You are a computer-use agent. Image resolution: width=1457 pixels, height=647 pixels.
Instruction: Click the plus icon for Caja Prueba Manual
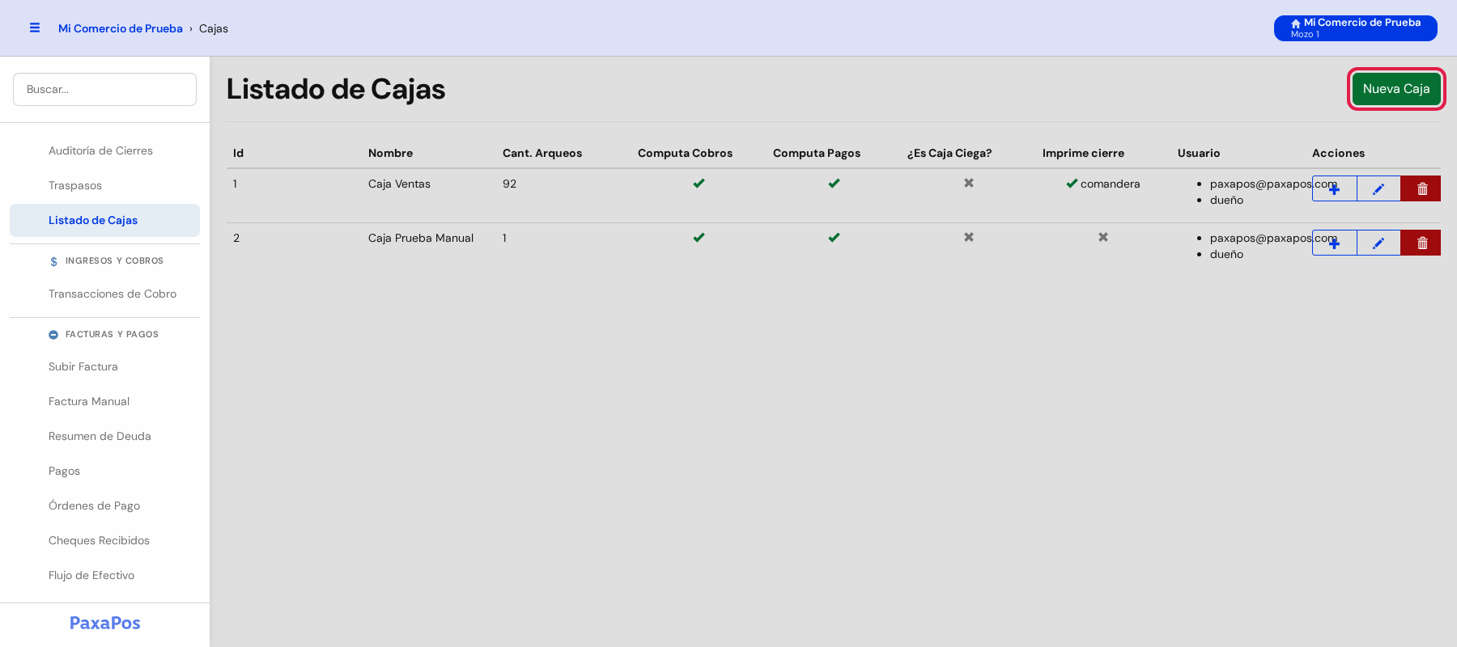1335,243
